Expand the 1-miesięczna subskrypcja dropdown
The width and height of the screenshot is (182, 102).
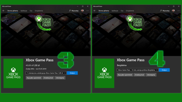[46, 73]
